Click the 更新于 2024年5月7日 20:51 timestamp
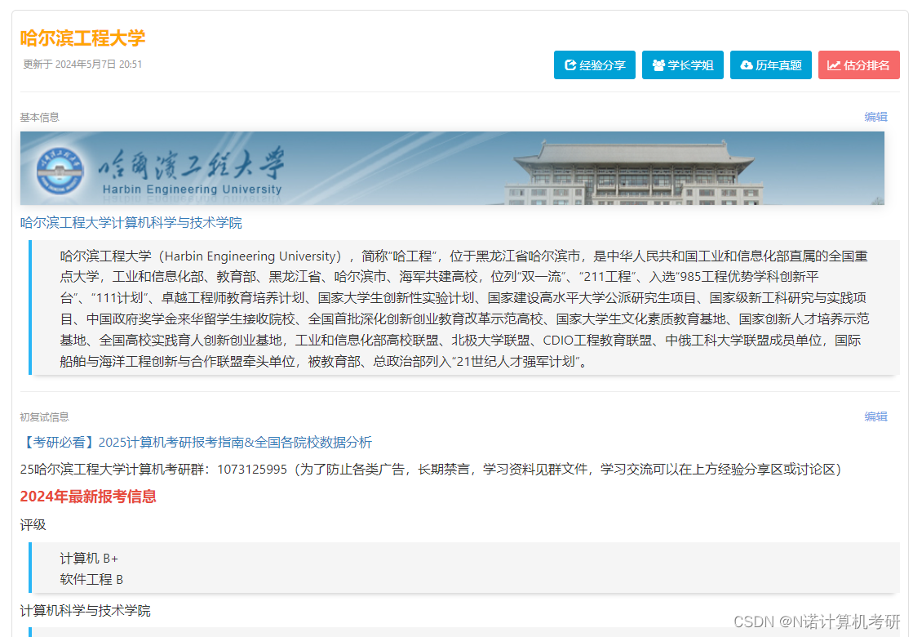 point(82,64)
